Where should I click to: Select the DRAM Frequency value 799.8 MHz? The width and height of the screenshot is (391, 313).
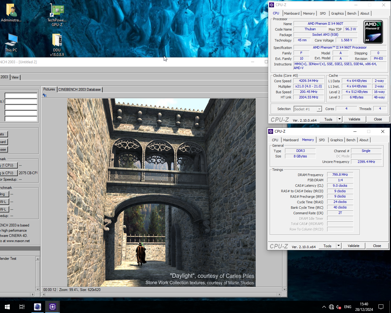[x=340, y=175]
